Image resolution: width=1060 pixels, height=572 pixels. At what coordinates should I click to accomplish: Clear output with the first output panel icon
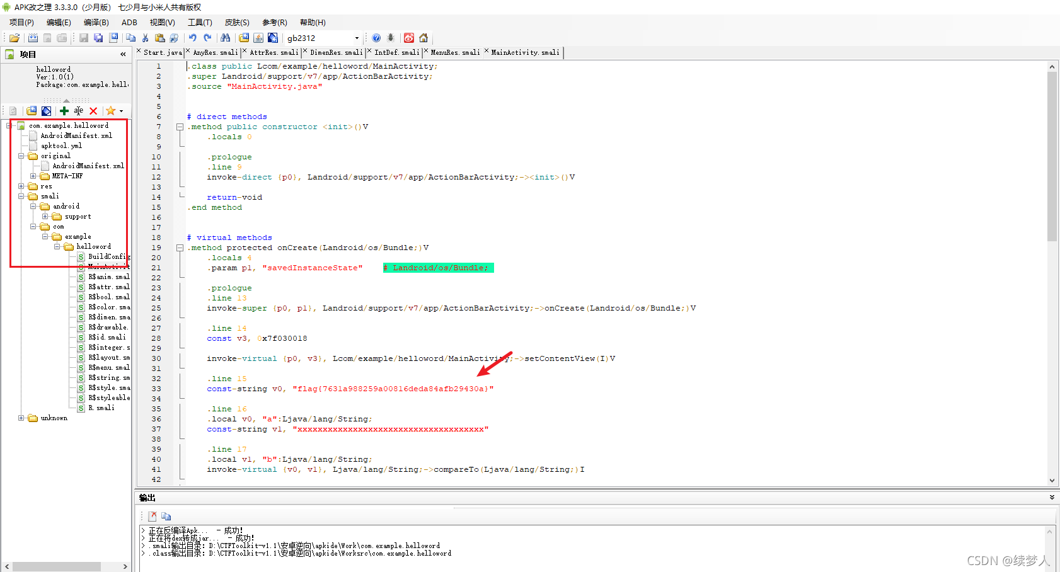152,516
